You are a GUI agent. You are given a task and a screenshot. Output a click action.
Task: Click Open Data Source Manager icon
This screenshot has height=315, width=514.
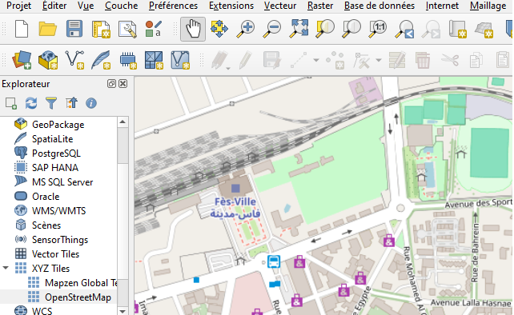22,60
